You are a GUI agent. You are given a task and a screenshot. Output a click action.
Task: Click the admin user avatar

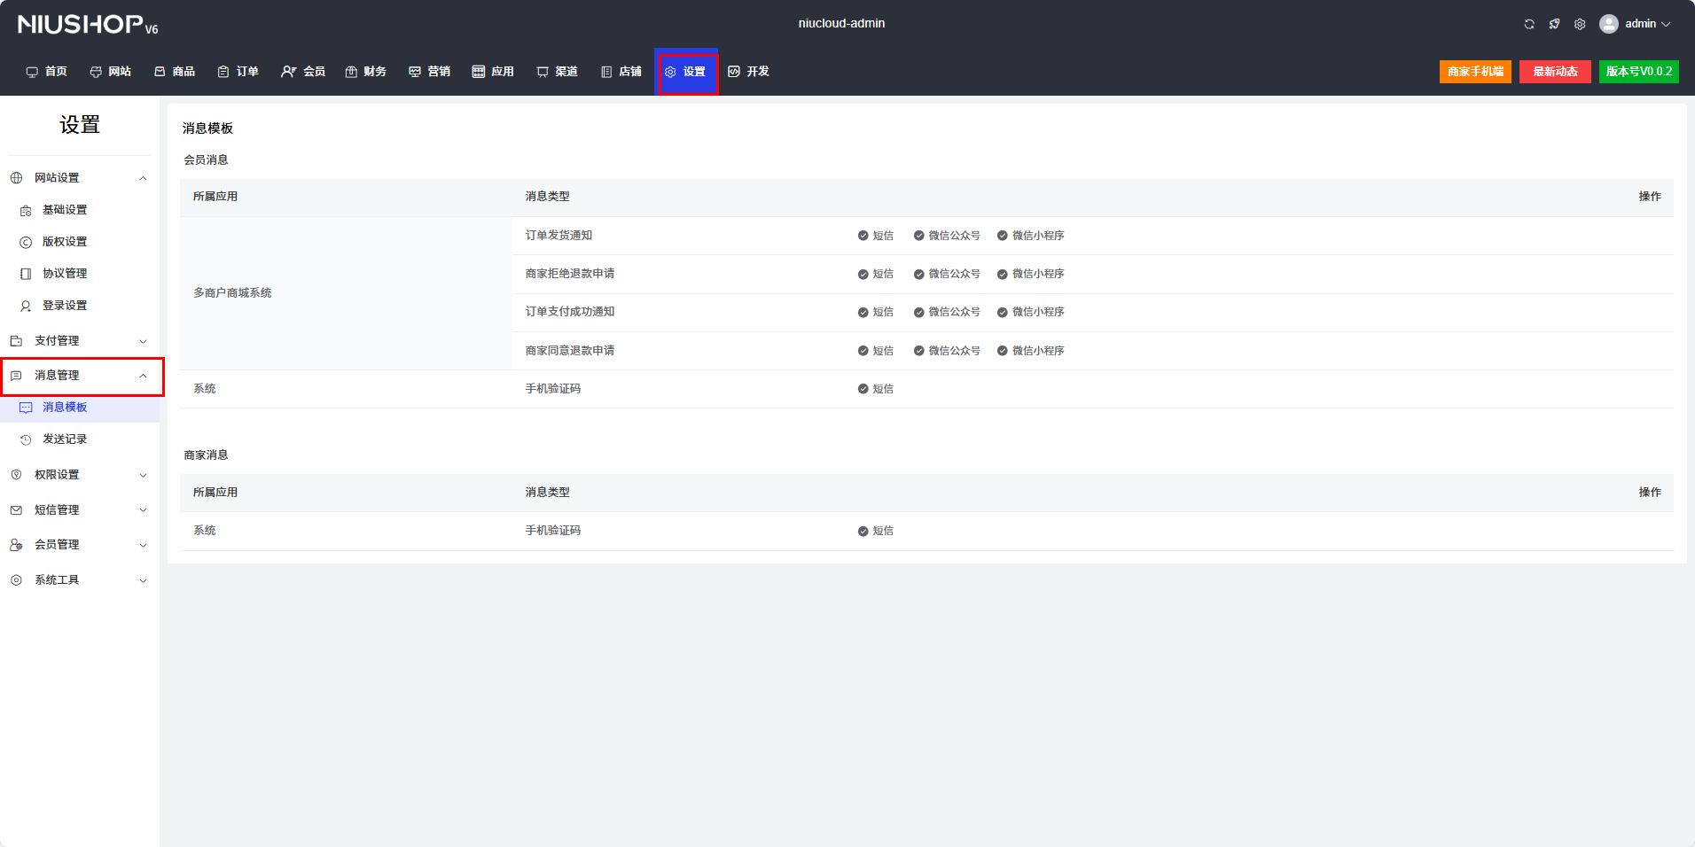tap(1608, 24)
